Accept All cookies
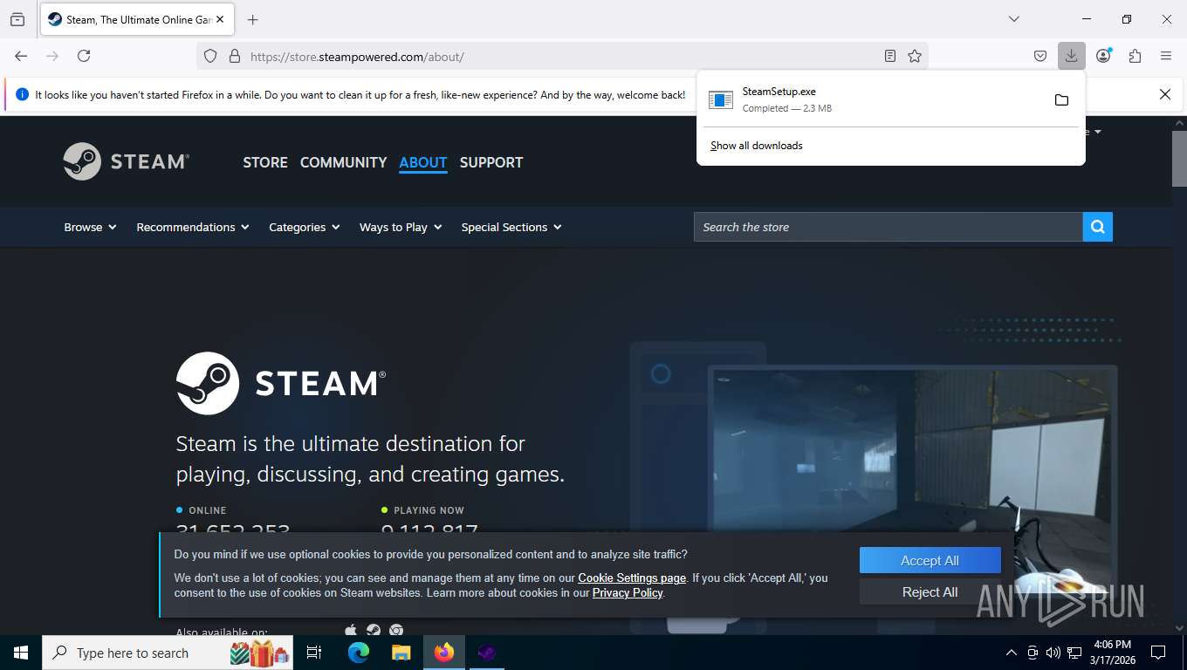The width and height of the screenshot is (1187, 670). 930,561
